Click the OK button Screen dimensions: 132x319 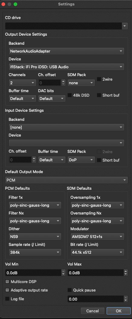click(119, 311)
